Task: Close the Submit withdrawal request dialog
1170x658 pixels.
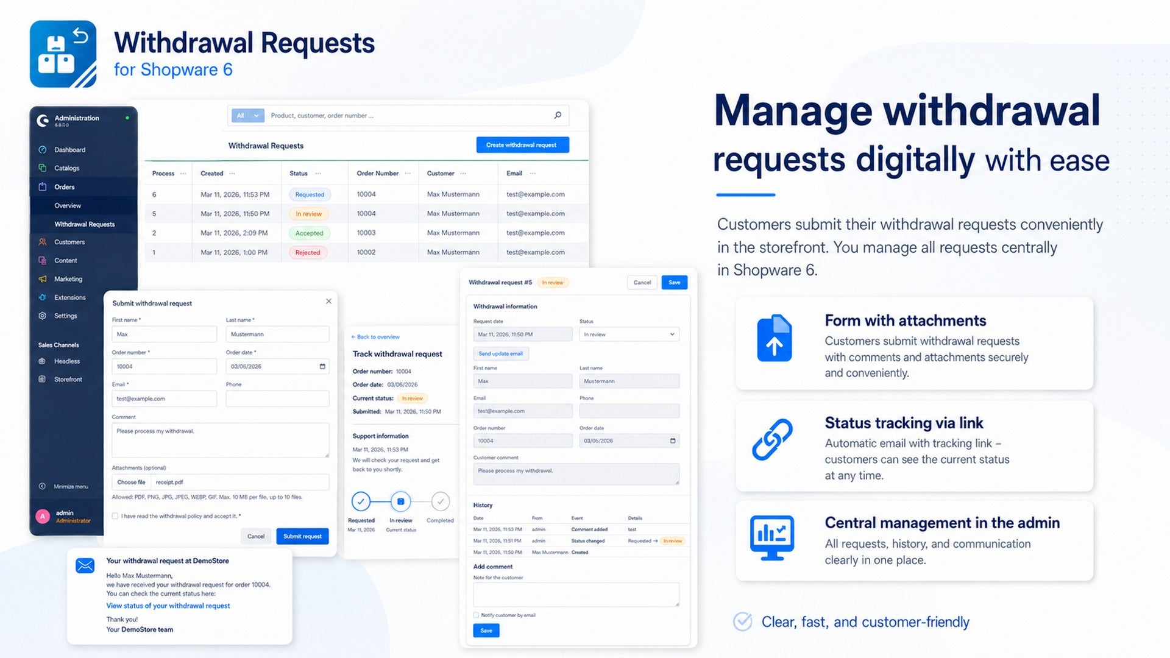Action: tap(328, 301)
